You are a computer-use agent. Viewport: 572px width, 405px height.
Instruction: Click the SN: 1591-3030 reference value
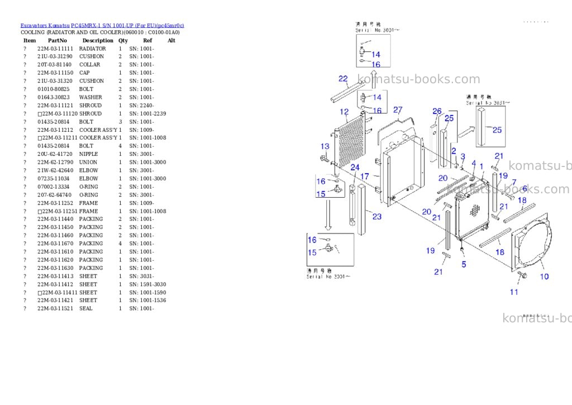[x=147, y=284]
